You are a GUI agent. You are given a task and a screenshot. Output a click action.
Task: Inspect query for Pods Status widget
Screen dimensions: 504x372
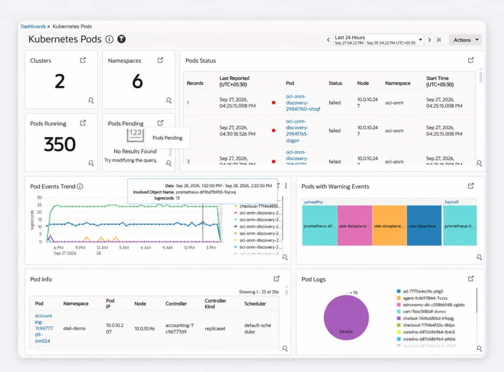pos(479,163)
